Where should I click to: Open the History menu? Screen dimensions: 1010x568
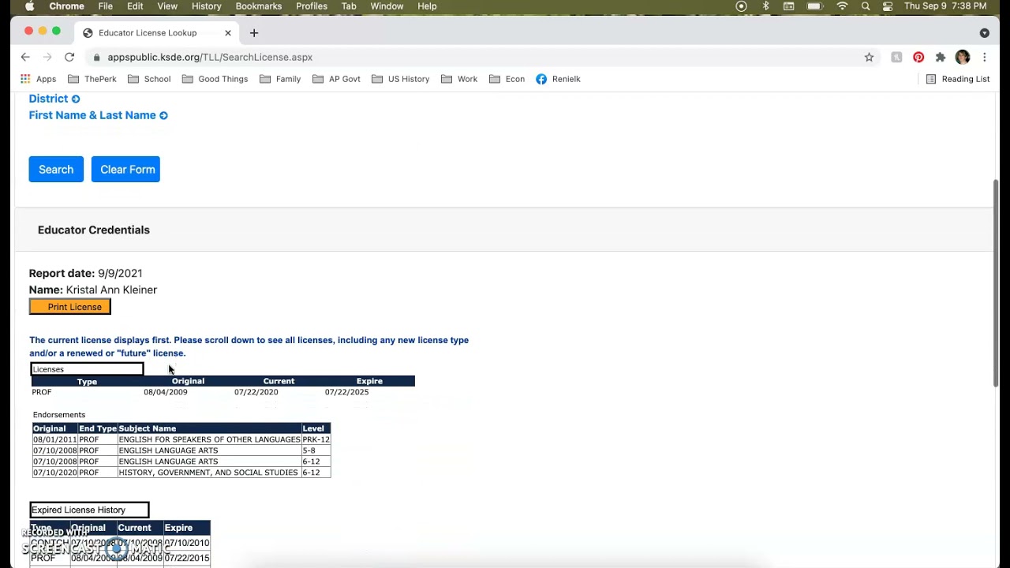click(206, 6)
